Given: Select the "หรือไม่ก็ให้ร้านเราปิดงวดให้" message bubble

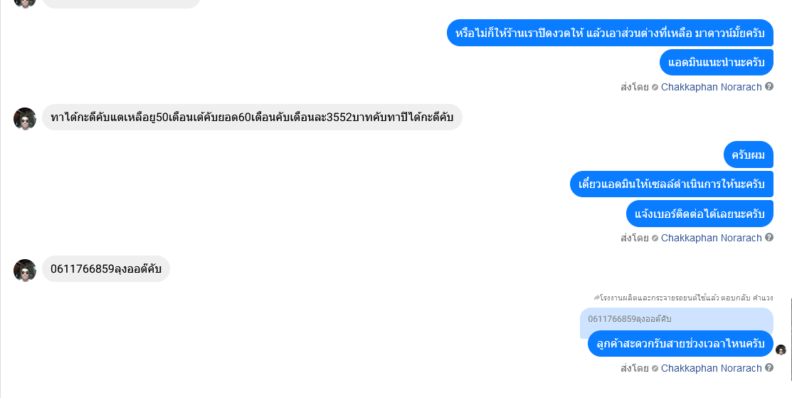Looking at the screenshot, I should (610, 33).
